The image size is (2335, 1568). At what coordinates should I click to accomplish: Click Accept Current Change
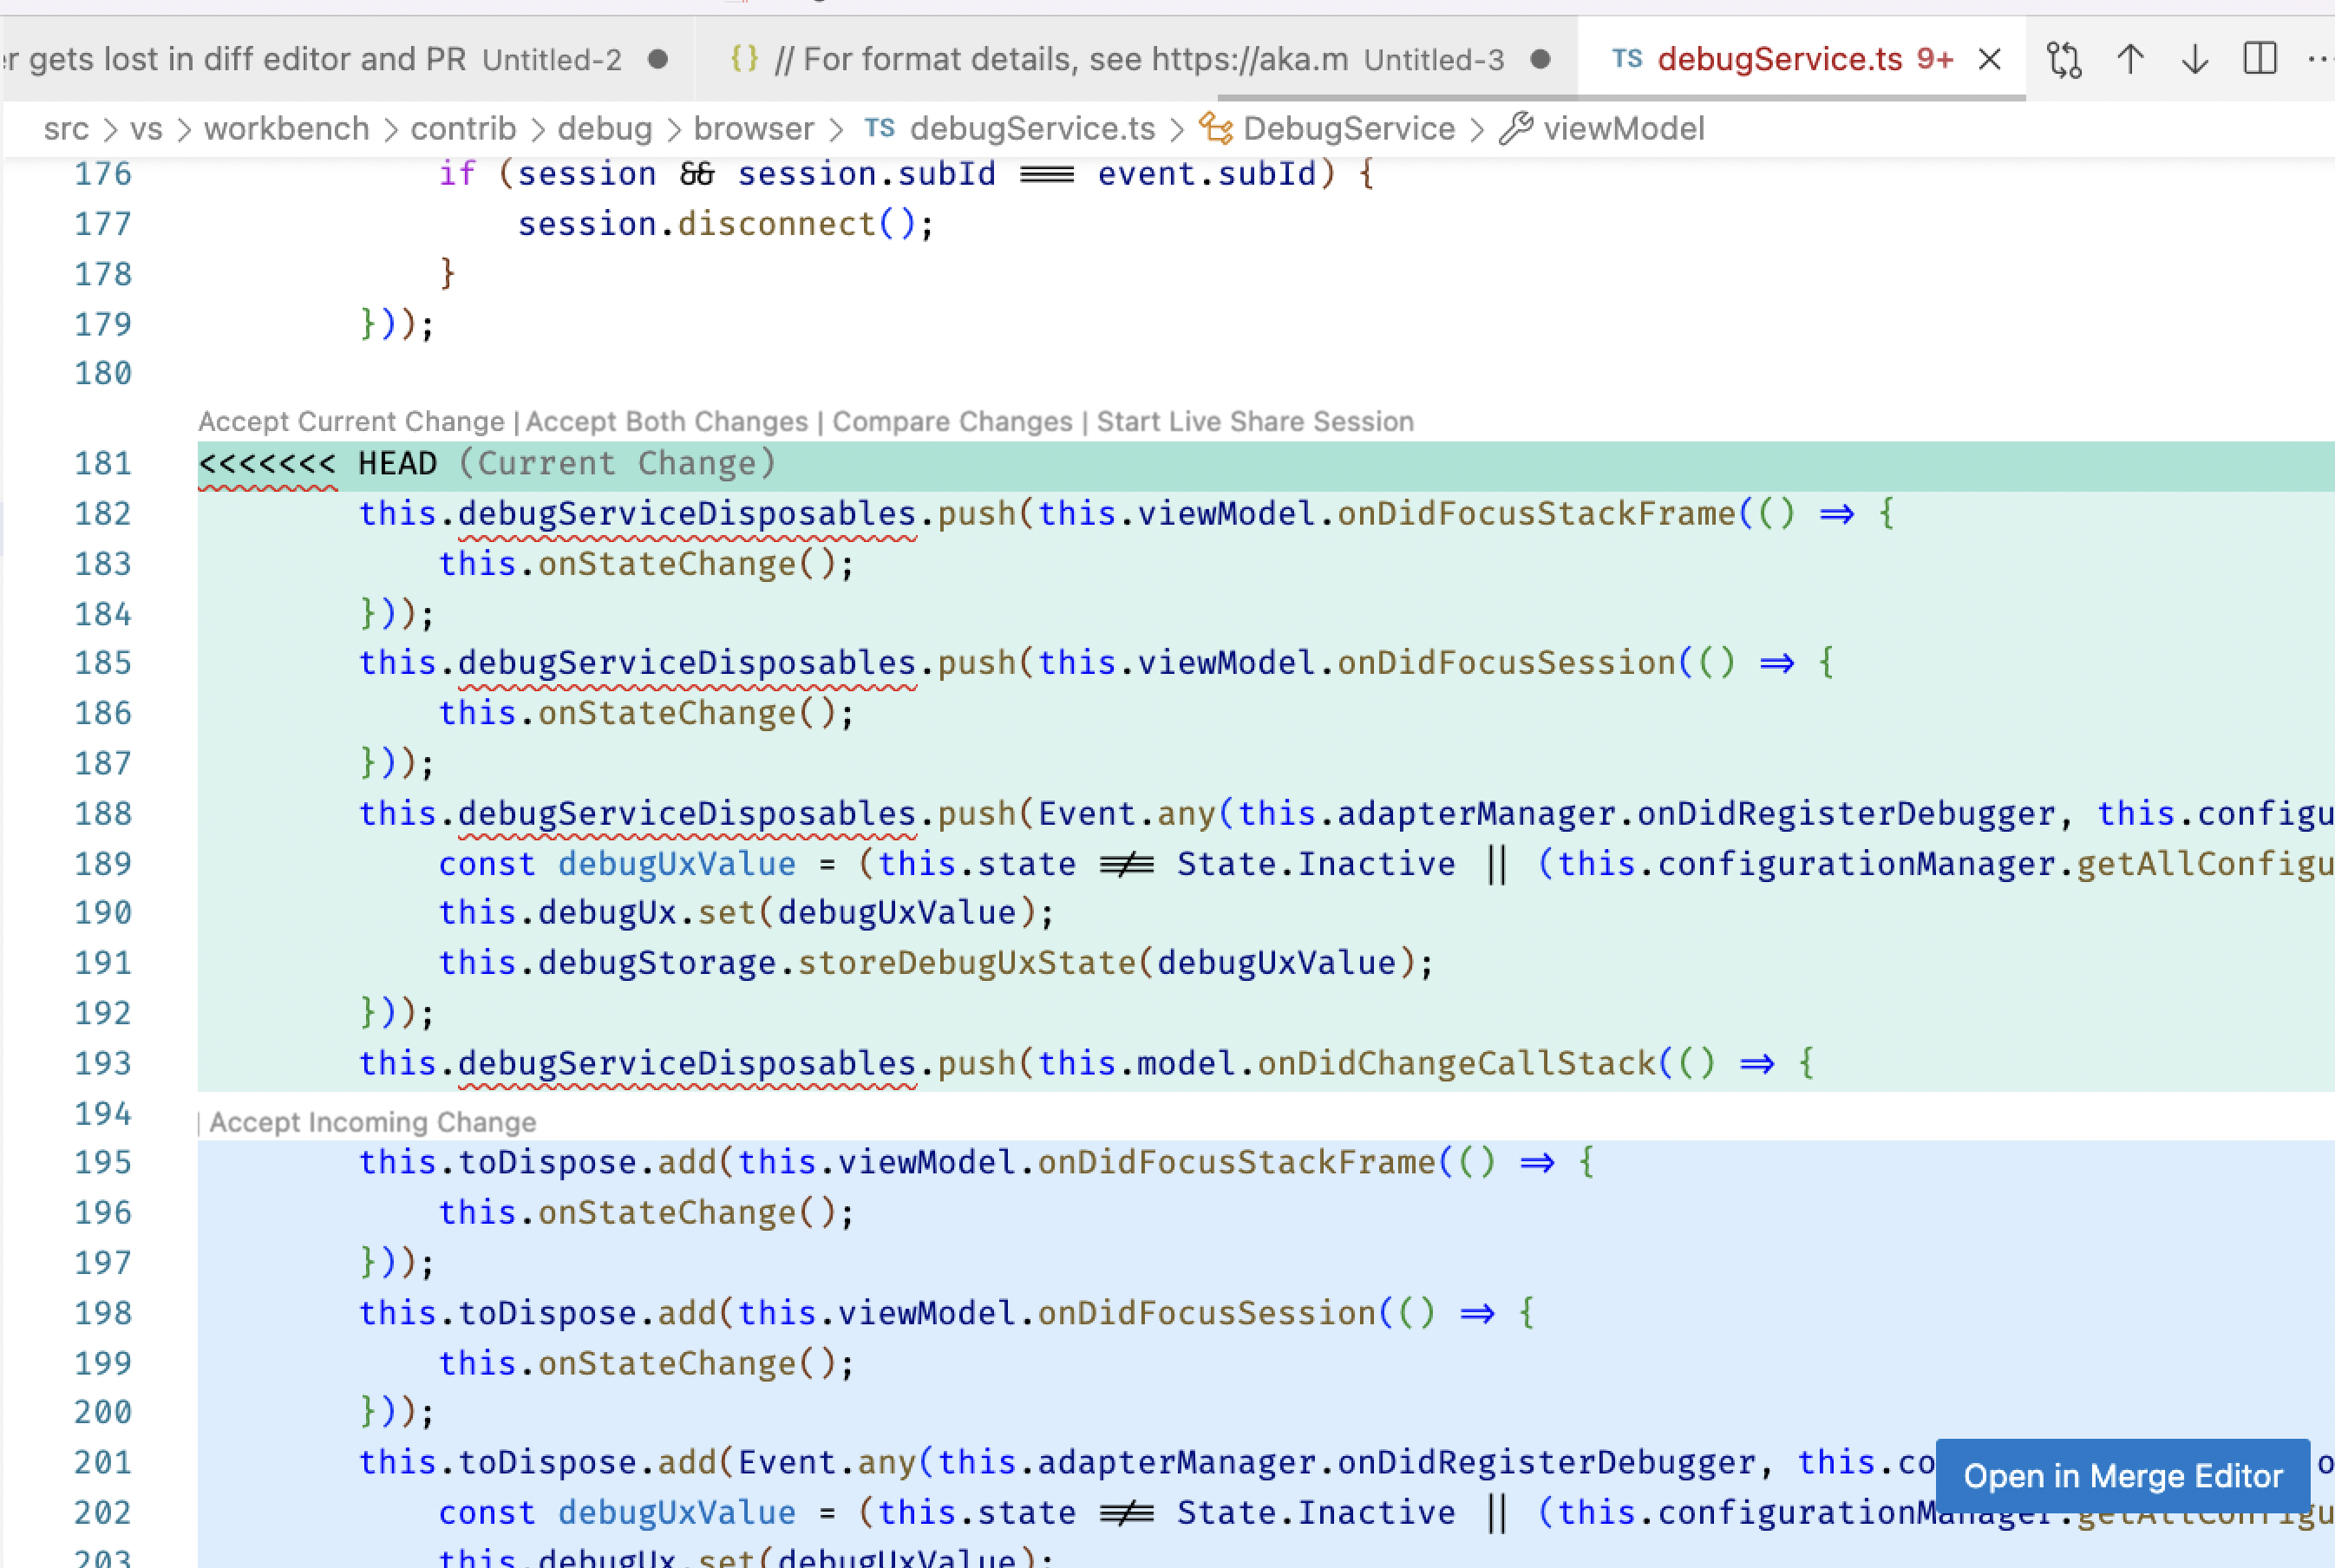point(350,421)
